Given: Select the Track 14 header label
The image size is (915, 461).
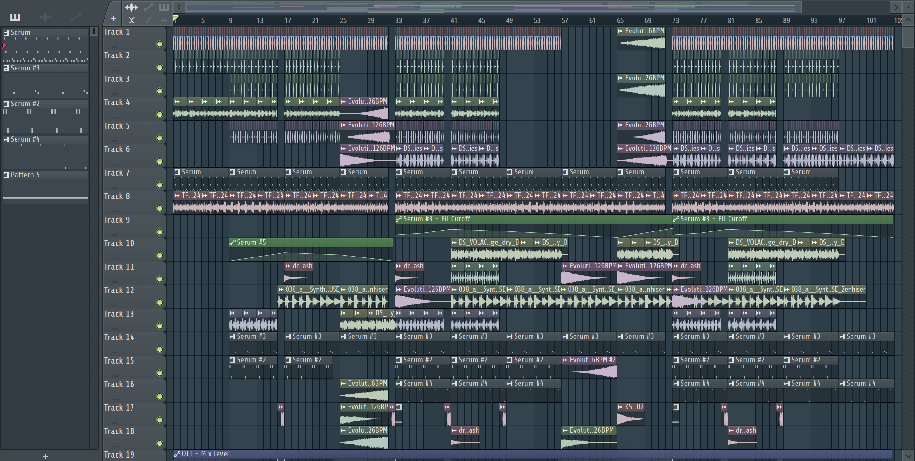Looking at the screenshot, I should pyautogui.click(x=119, y=337).
